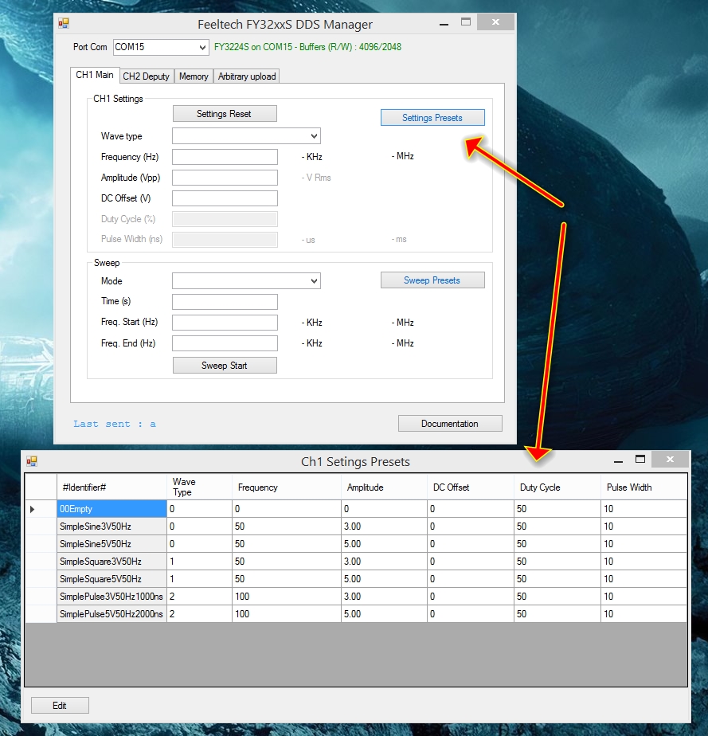The width and height of the screenshot is (708, 736).
Task: Focus the Frequency (Hz) input field
Action: click(225, 157)
